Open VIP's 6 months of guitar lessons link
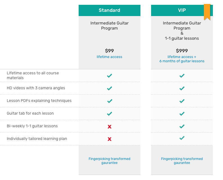 (x=182, y=61)
